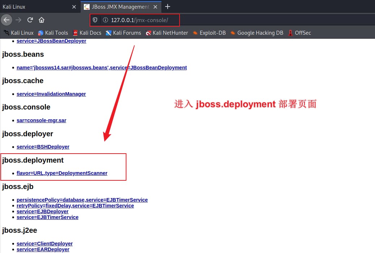
Task: Open the service=BSHDeployer link
Action: coord(43,147)
